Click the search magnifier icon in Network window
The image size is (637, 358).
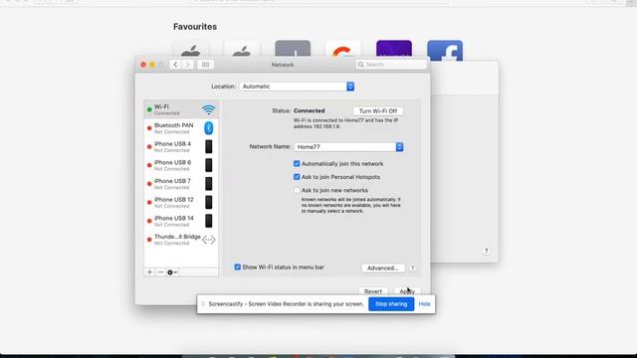click(360, 65)
